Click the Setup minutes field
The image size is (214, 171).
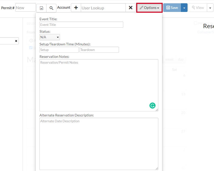pos(59,50)
